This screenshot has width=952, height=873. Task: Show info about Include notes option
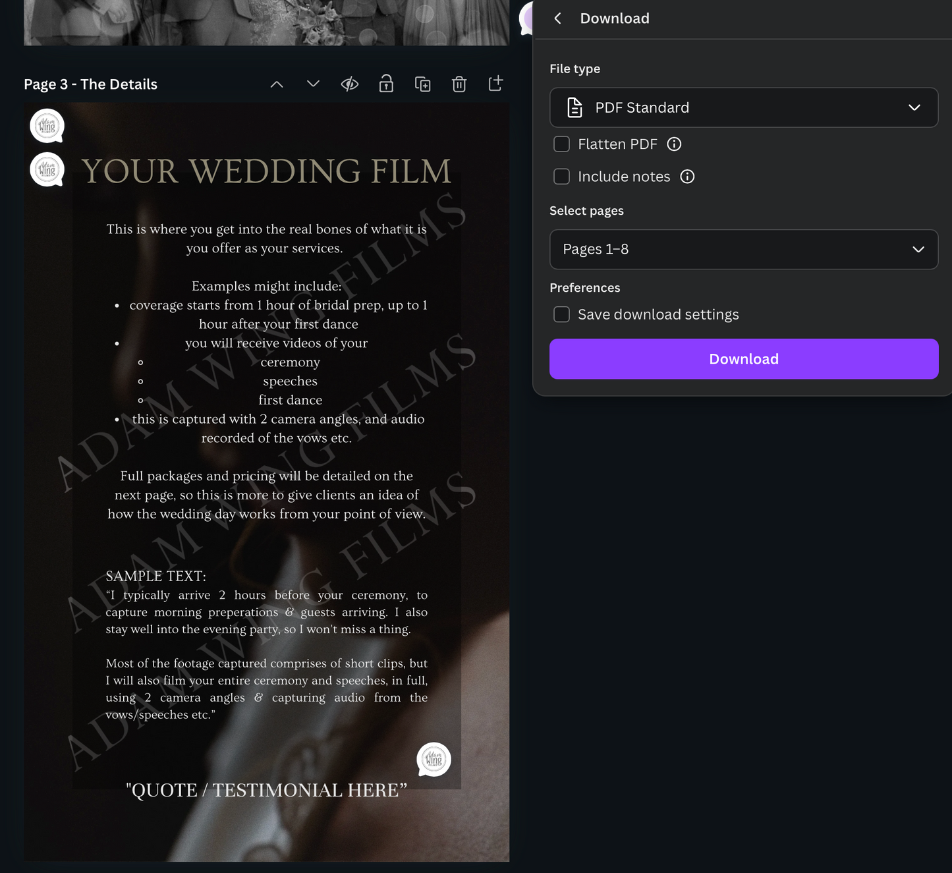point(687,177)
